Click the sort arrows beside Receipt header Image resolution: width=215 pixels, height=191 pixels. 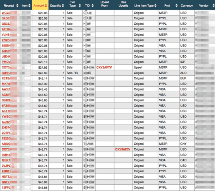pyautogui.click(x=18, y=6)
